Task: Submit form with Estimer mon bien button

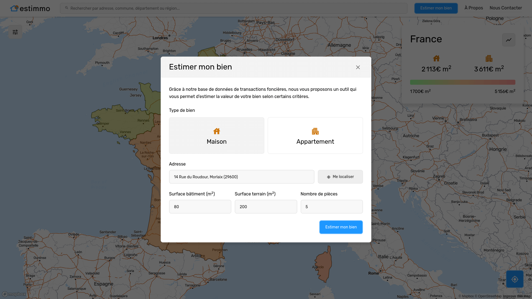Action: [341, 227]
